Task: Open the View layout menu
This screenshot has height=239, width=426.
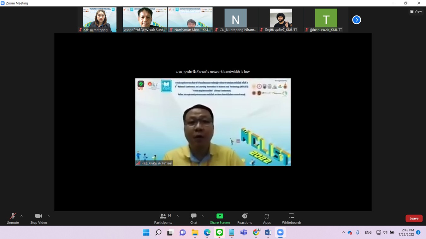Action: tap(416, 11)
